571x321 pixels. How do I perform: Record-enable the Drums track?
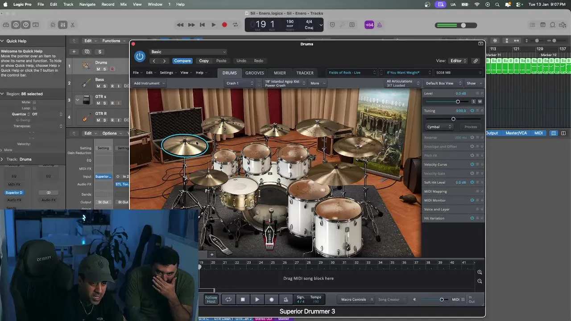coord(112,69)
